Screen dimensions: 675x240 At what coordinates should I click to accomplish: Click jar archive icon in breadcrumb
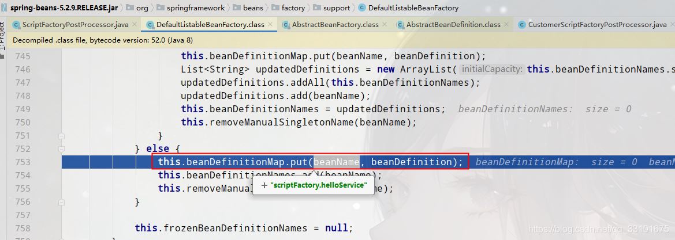4,7
